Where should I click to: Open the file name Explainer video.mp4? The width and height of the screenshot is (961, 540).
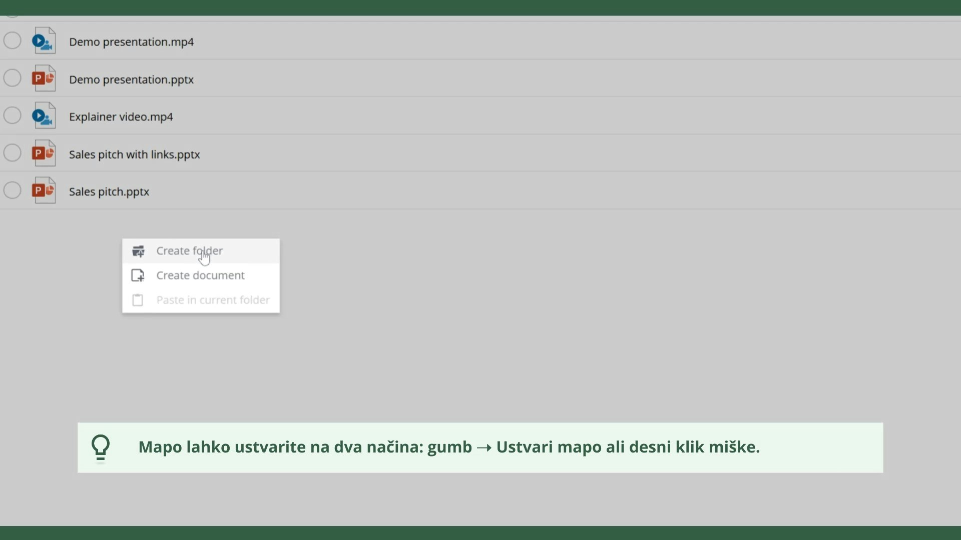[121, 117]
